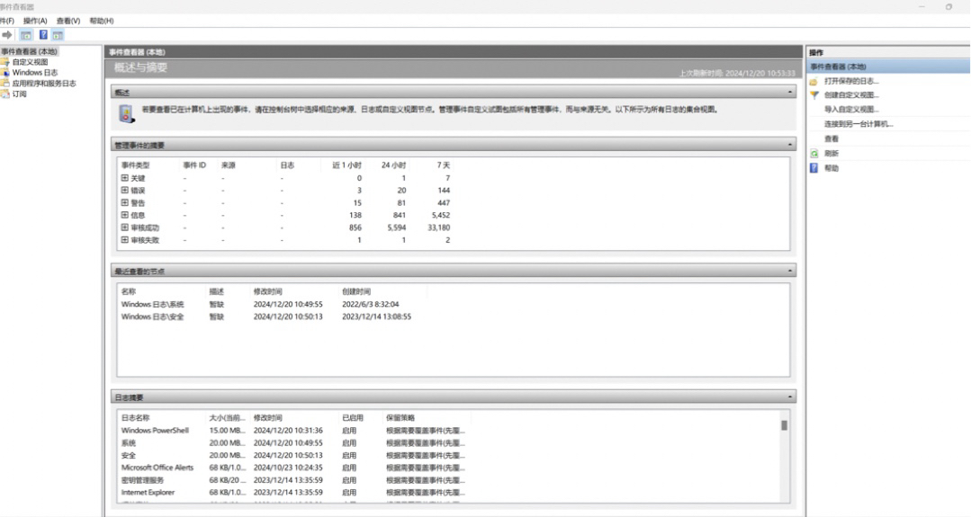971x517 pixels.
Task: Click the blue question-mark help icon in toolbar
Action: tap(43, 35)
